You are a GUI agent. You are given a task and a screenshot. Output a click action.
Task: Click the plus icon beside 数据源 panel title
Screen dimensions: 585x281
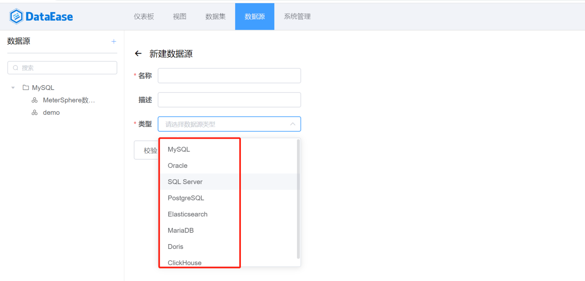(x=114, y=42)
